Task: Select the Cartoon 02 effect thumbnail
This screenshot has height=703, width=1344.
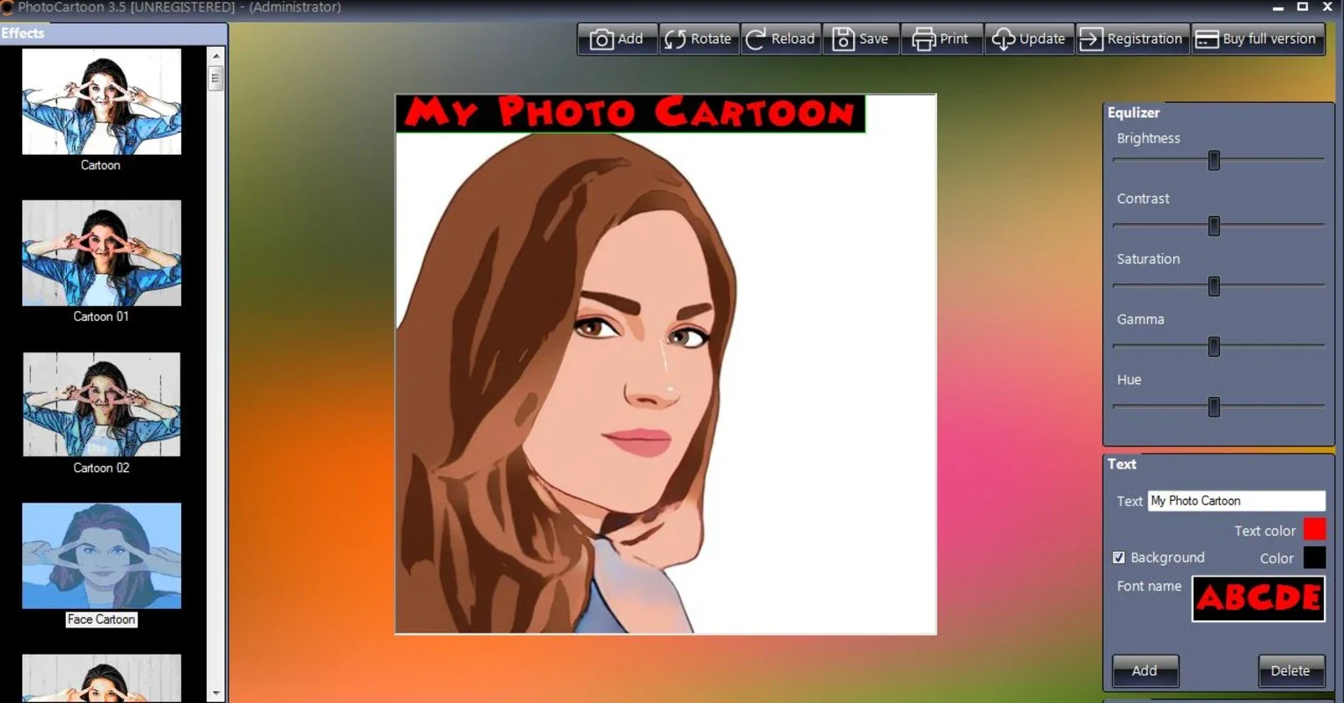Action: [101, 404]
